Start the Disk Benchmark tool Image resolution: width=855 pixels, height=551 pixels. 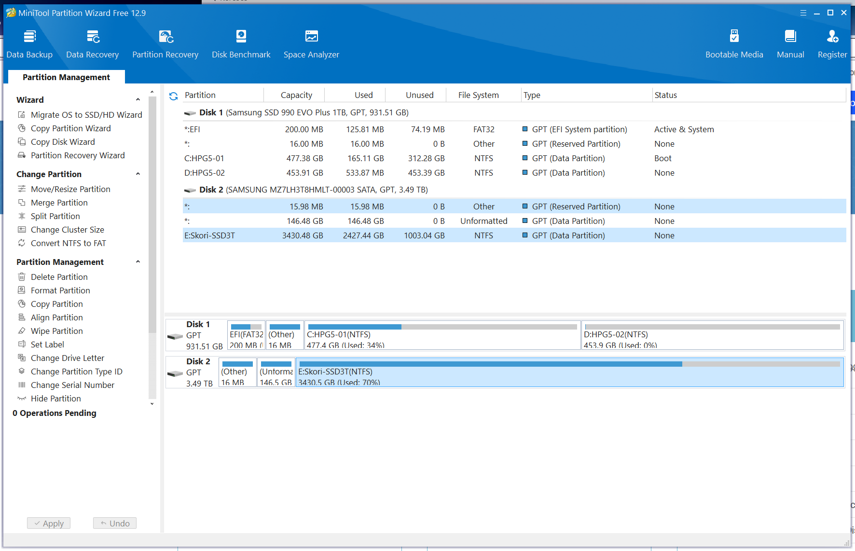tap(241, 44)
